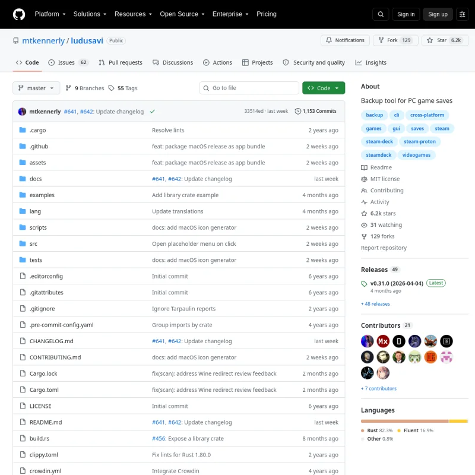The image size is (475, 475).
Task: Open the Activity pulse icon link
Action: (364, 202)
